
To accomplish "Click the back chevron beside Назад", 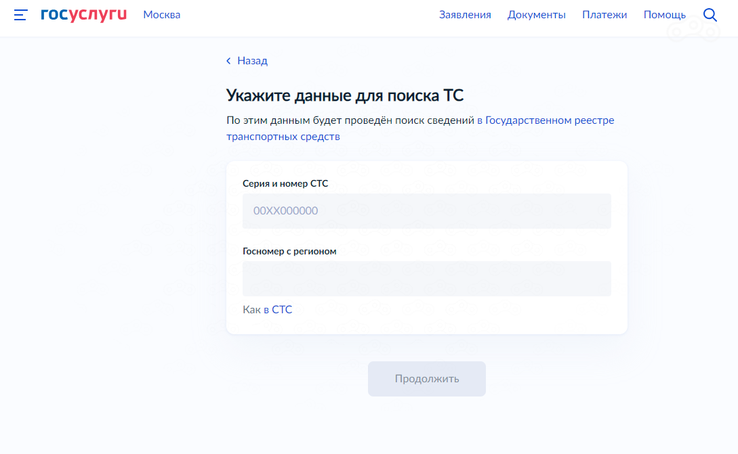I will pyautogui.click(x=228, y=61).
